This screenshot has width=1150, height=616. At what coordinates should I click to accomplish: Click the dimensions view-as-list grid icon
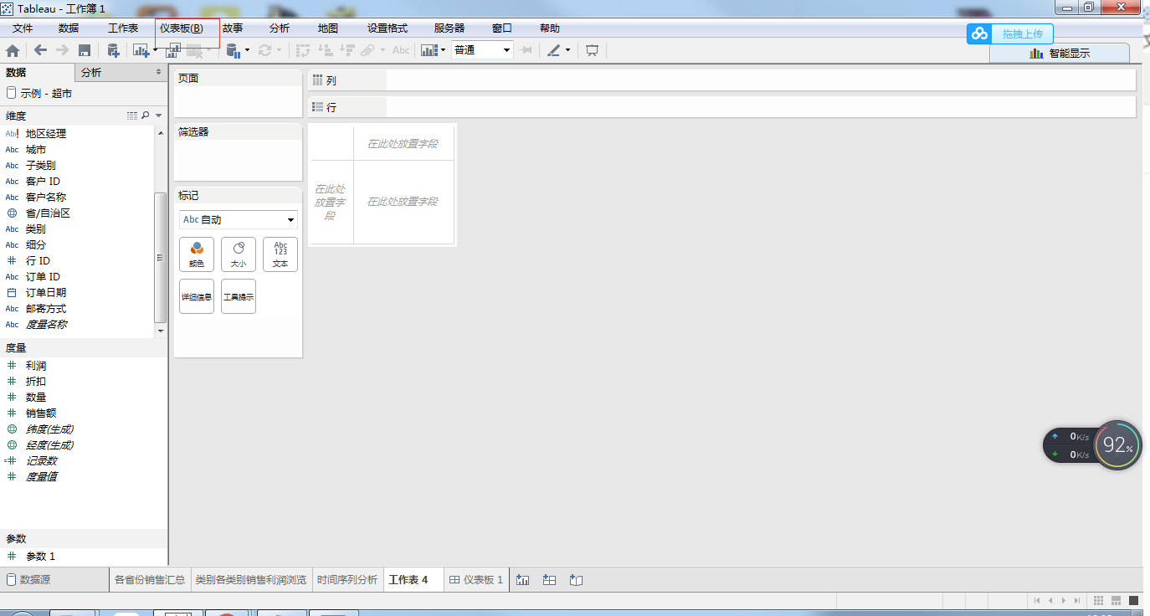click(x=131, y=116)
